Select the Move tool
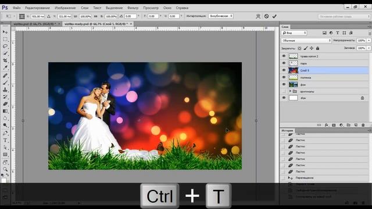Viewport: 372px width, 209px height. 5,32
